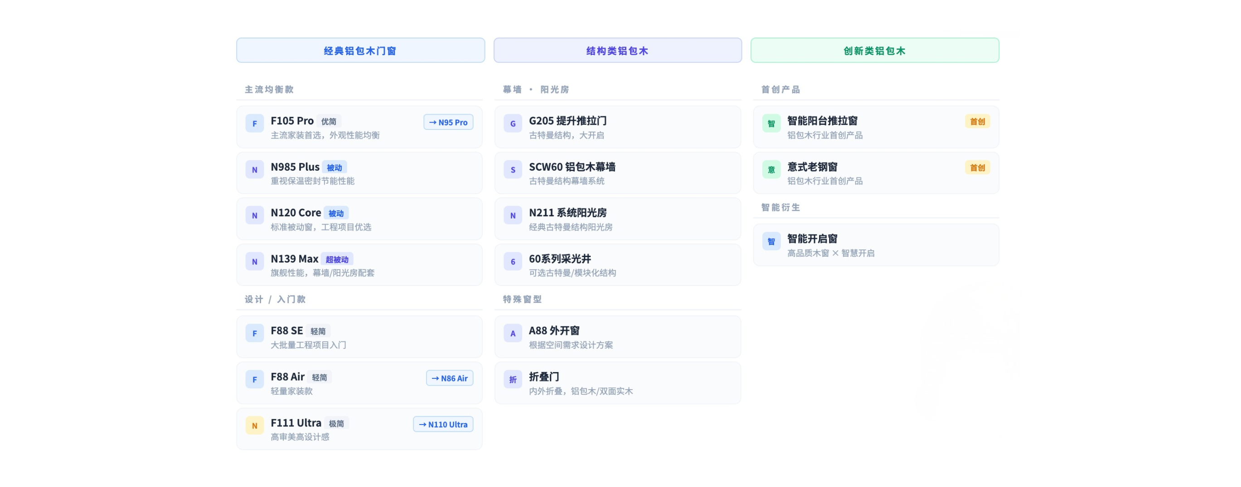
Task: Click the 轻简 tag on F88 Air
Action: pyautogui.click(x=320, y=377)
